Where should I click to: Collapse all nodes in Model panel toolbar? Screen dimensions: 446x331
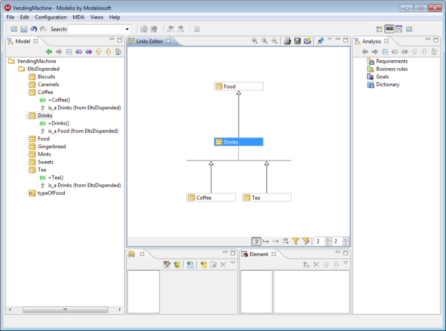point(69,52)
